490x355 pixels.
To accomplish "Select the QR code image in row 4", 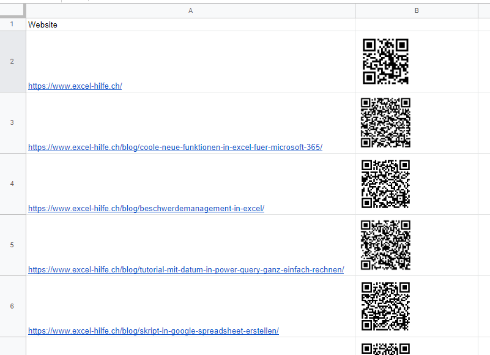I will point(385,184).
